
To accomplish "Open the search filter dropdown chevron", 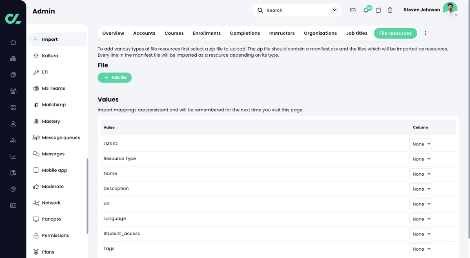I will pos(334,10).
